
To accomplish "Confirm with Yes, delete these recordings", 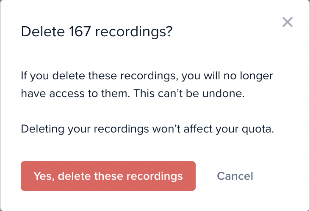I will (x=108, y=176).
